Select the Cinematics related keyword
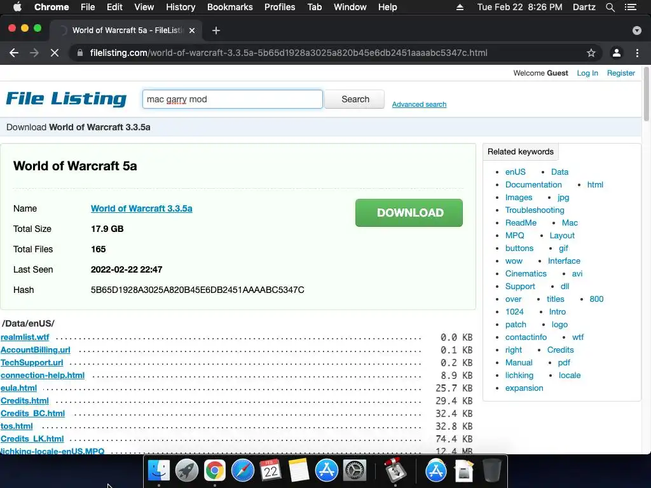The height and width of the screenshot is (488, 651). coord(526,273)
